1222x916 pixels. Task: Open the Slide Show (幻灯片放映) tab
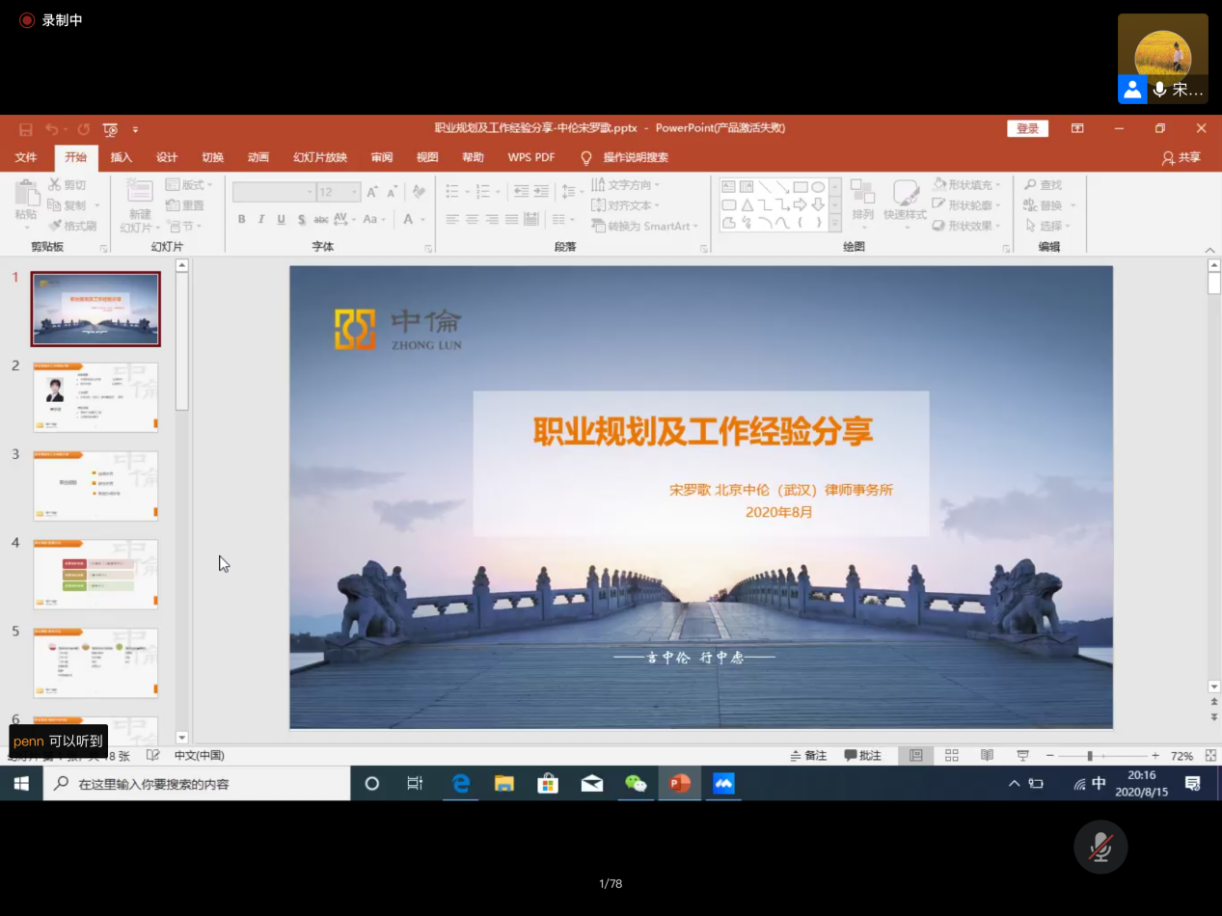319,157
